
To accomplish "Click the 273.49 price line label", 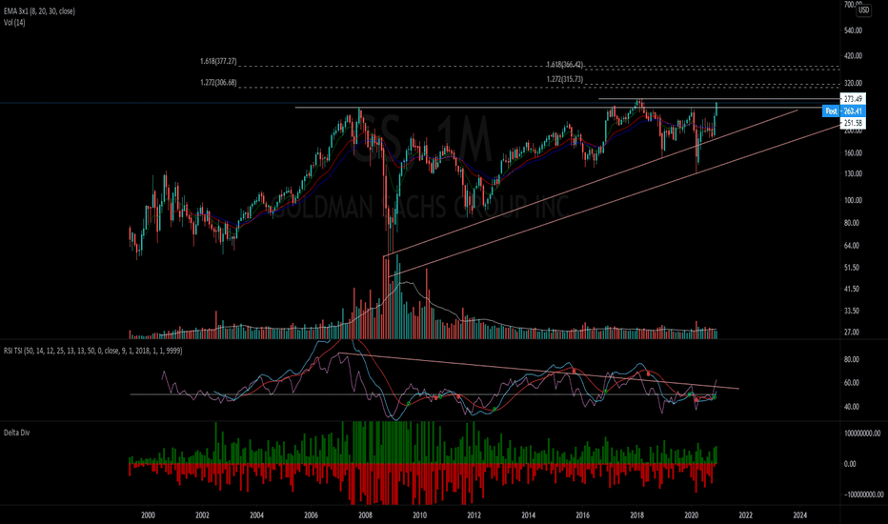I will [x=853, y=99].
